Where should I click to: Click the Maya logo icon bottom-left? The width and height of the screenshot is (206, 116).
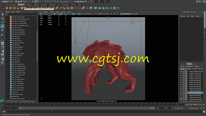coord(2,101)
